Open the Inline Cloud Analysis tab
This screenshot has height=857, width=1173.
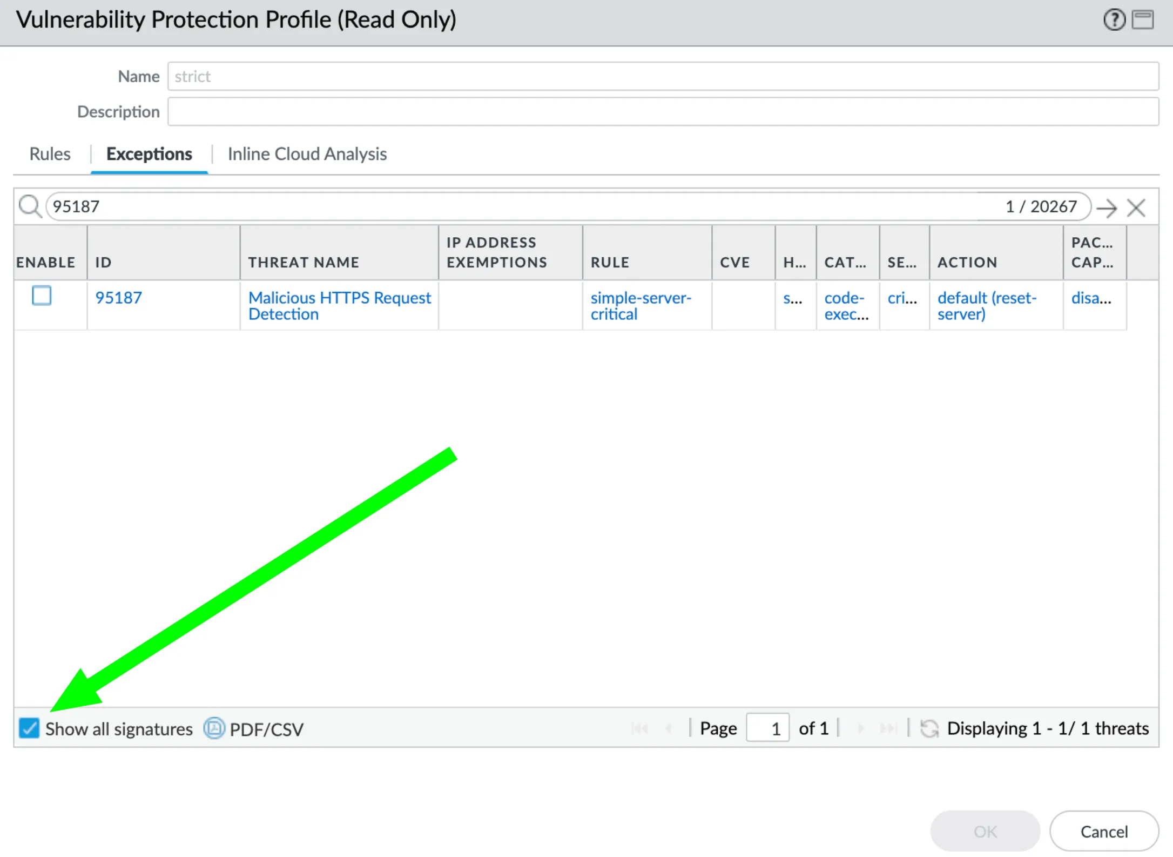(307, 154)
